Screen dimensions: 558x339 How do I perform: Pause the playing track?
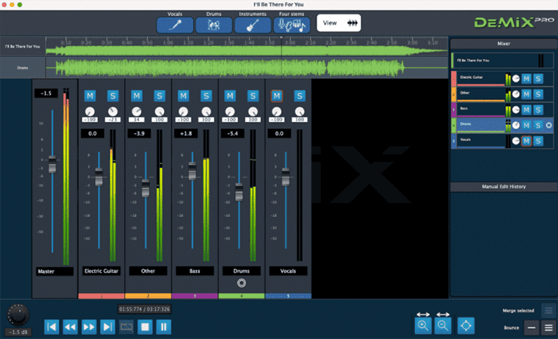163,327
